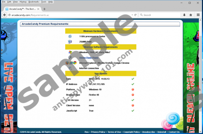
Task: Click the arcadecandy.com address bar
Action: (x=67, y=15)
